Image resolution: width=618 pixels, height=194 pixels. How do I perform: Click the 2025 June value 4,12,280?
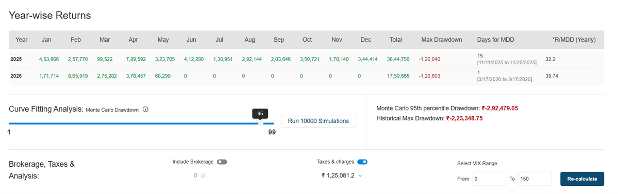click(194, 59)
